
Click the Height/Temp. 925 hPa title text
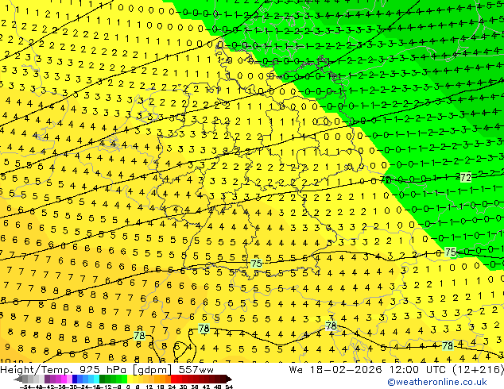pyautogui.click(x=63, y=370)
